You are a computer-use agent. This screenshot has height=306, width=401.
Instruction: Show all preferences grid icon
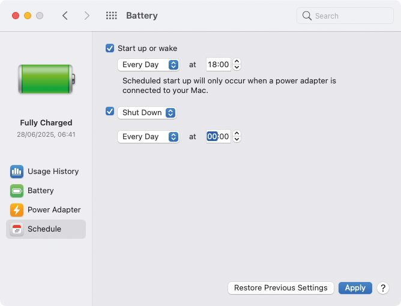[x=112, y=16]
